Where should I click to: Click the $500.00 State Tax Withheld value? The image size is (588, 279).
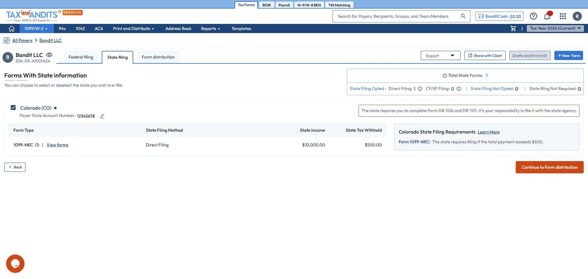tap(373, 145)
